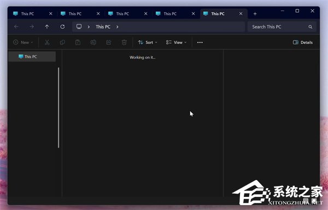Screen dimensions: 328x210
Task: Minimize the File Explorer window
Action: 282,11
